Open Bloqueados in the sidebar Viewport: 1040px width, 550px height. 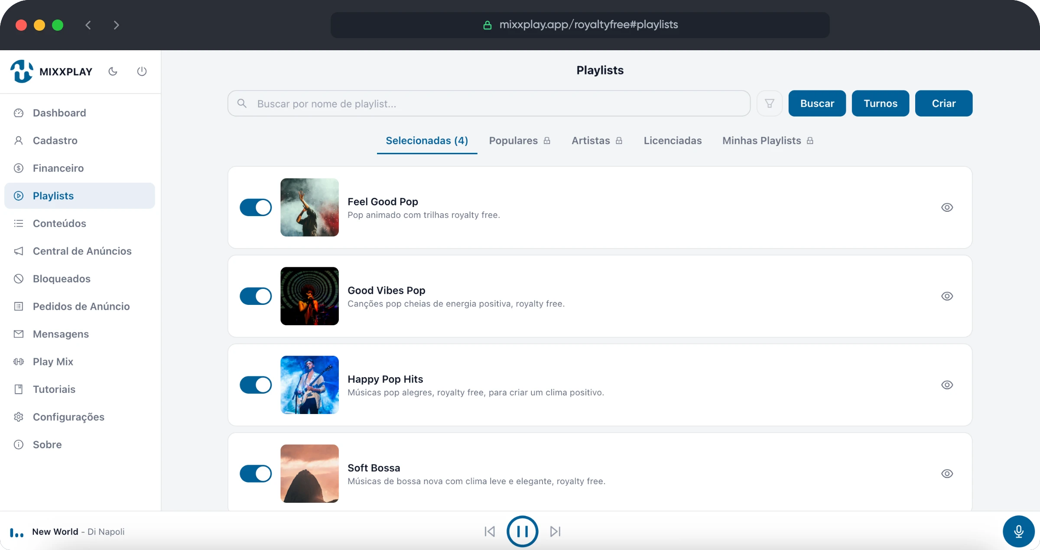tap(80, 279)
